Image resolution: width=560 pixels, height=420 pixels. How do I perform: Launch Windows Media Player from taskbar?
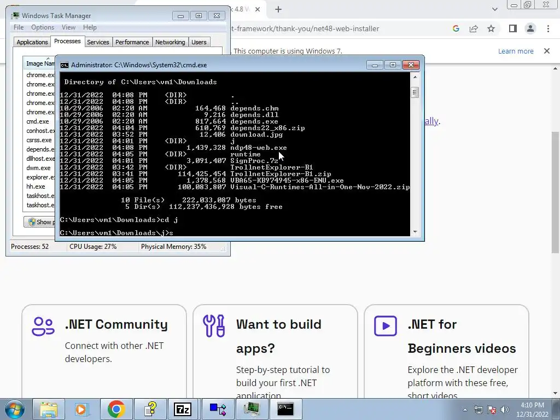pos(82,409)
